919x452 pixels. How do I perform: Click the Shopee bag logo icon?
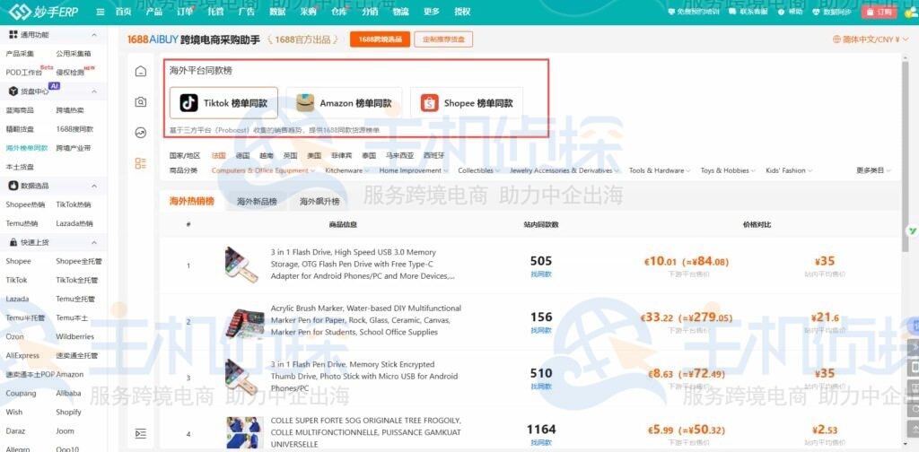[429, 103]
